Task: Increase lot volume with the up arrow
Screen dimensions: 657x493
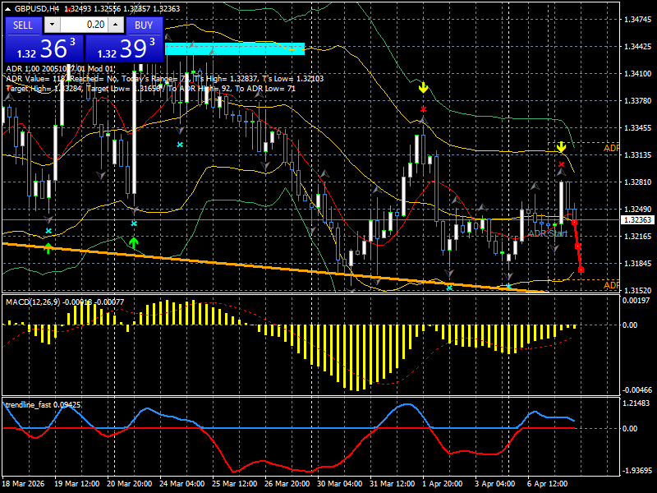Action: click(x=116, y=25)
